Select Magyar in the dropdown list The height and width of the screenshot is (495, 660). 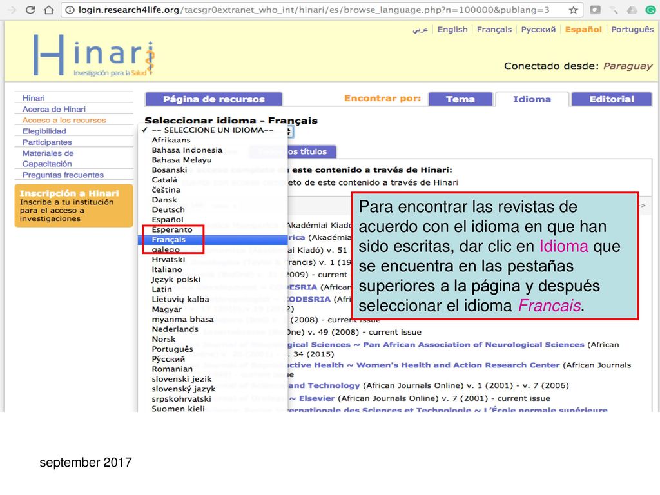[x=213, y=309]
